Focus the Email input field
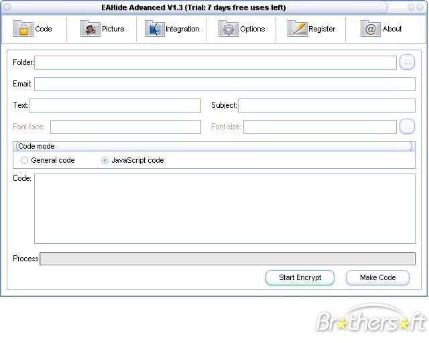 [x=225, y=84]
